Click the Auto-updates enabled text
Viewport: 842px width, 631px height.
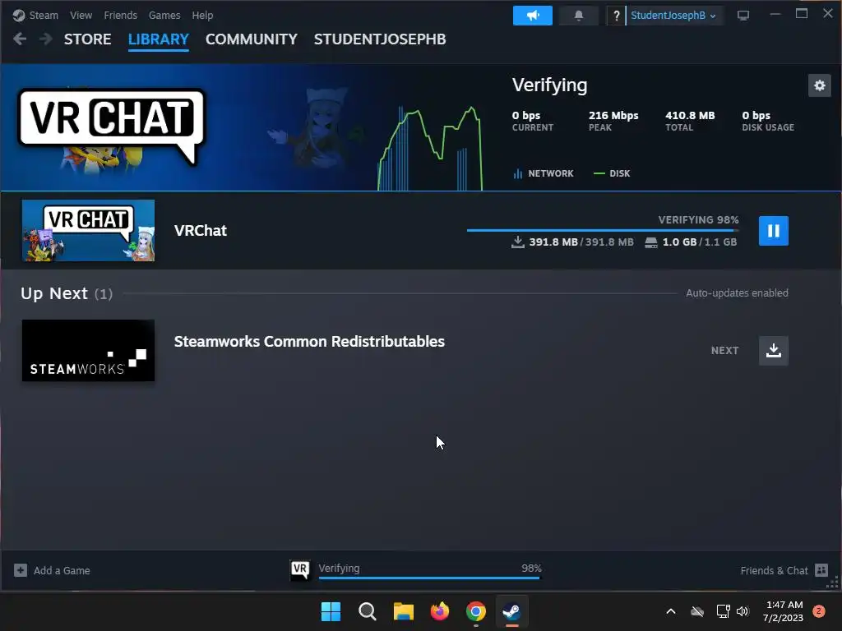tap(737, 293)
